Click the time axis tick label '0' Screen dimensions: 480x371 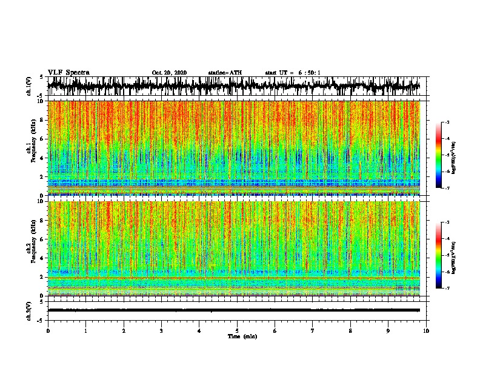point(48,331)
